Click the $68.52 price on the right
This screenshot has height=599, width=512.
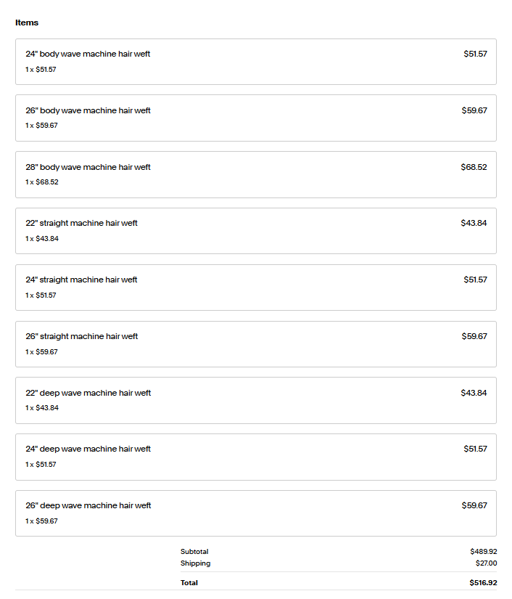(474, 168)
